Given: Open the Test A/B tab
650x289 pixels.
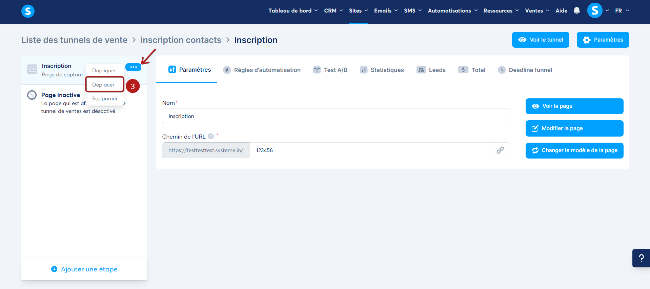Looking at the screenshot, I should point(330,70).
